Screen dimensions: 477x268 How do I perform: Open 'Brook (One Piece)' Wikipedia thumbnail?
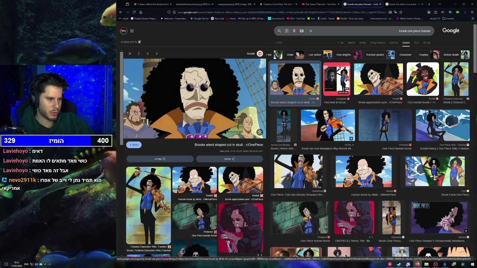[x=392, y=218]
